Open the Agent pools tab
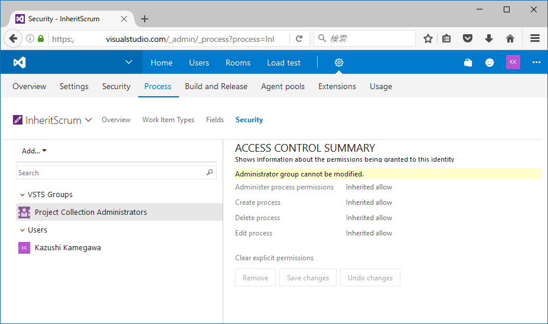This screenshot has height=324, width=548. click(283, 86)
